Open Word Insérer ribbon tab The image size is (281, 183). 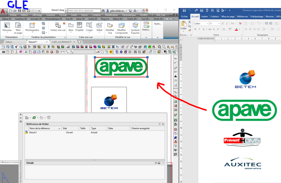tap(205, 16)
